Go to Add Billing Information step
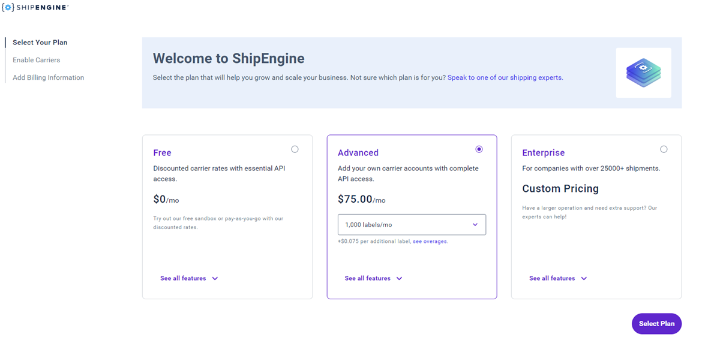The height and width of the screenshot is (340, 720). tap(49, 77)
